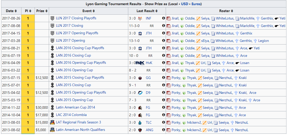This screenshot has width=288, height=135.
Task: Open info icon for LLN 2017 Closing Playoffs
Action: pyautogui.click(x=163, y=18)
